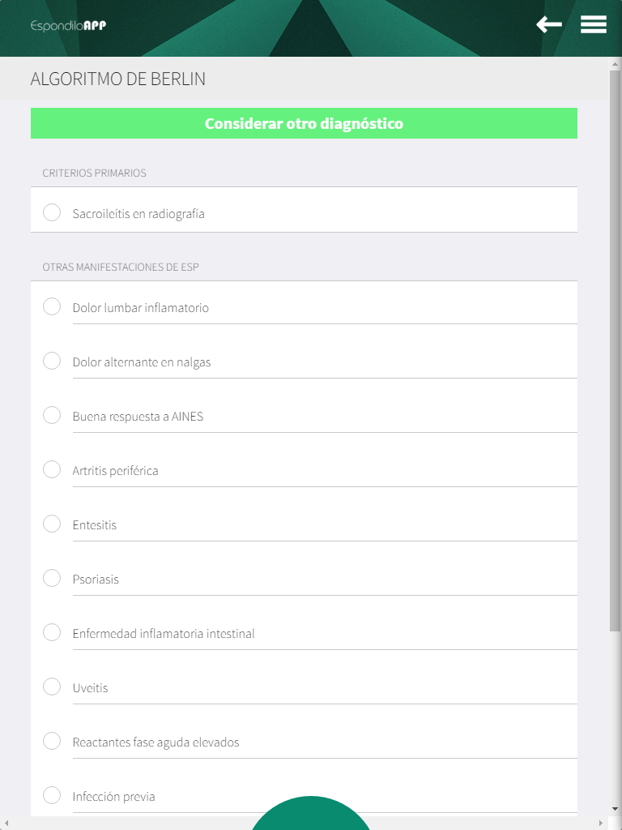
Task: Click the Considerar otro diagnóstico banner
Action: point(304,123)
